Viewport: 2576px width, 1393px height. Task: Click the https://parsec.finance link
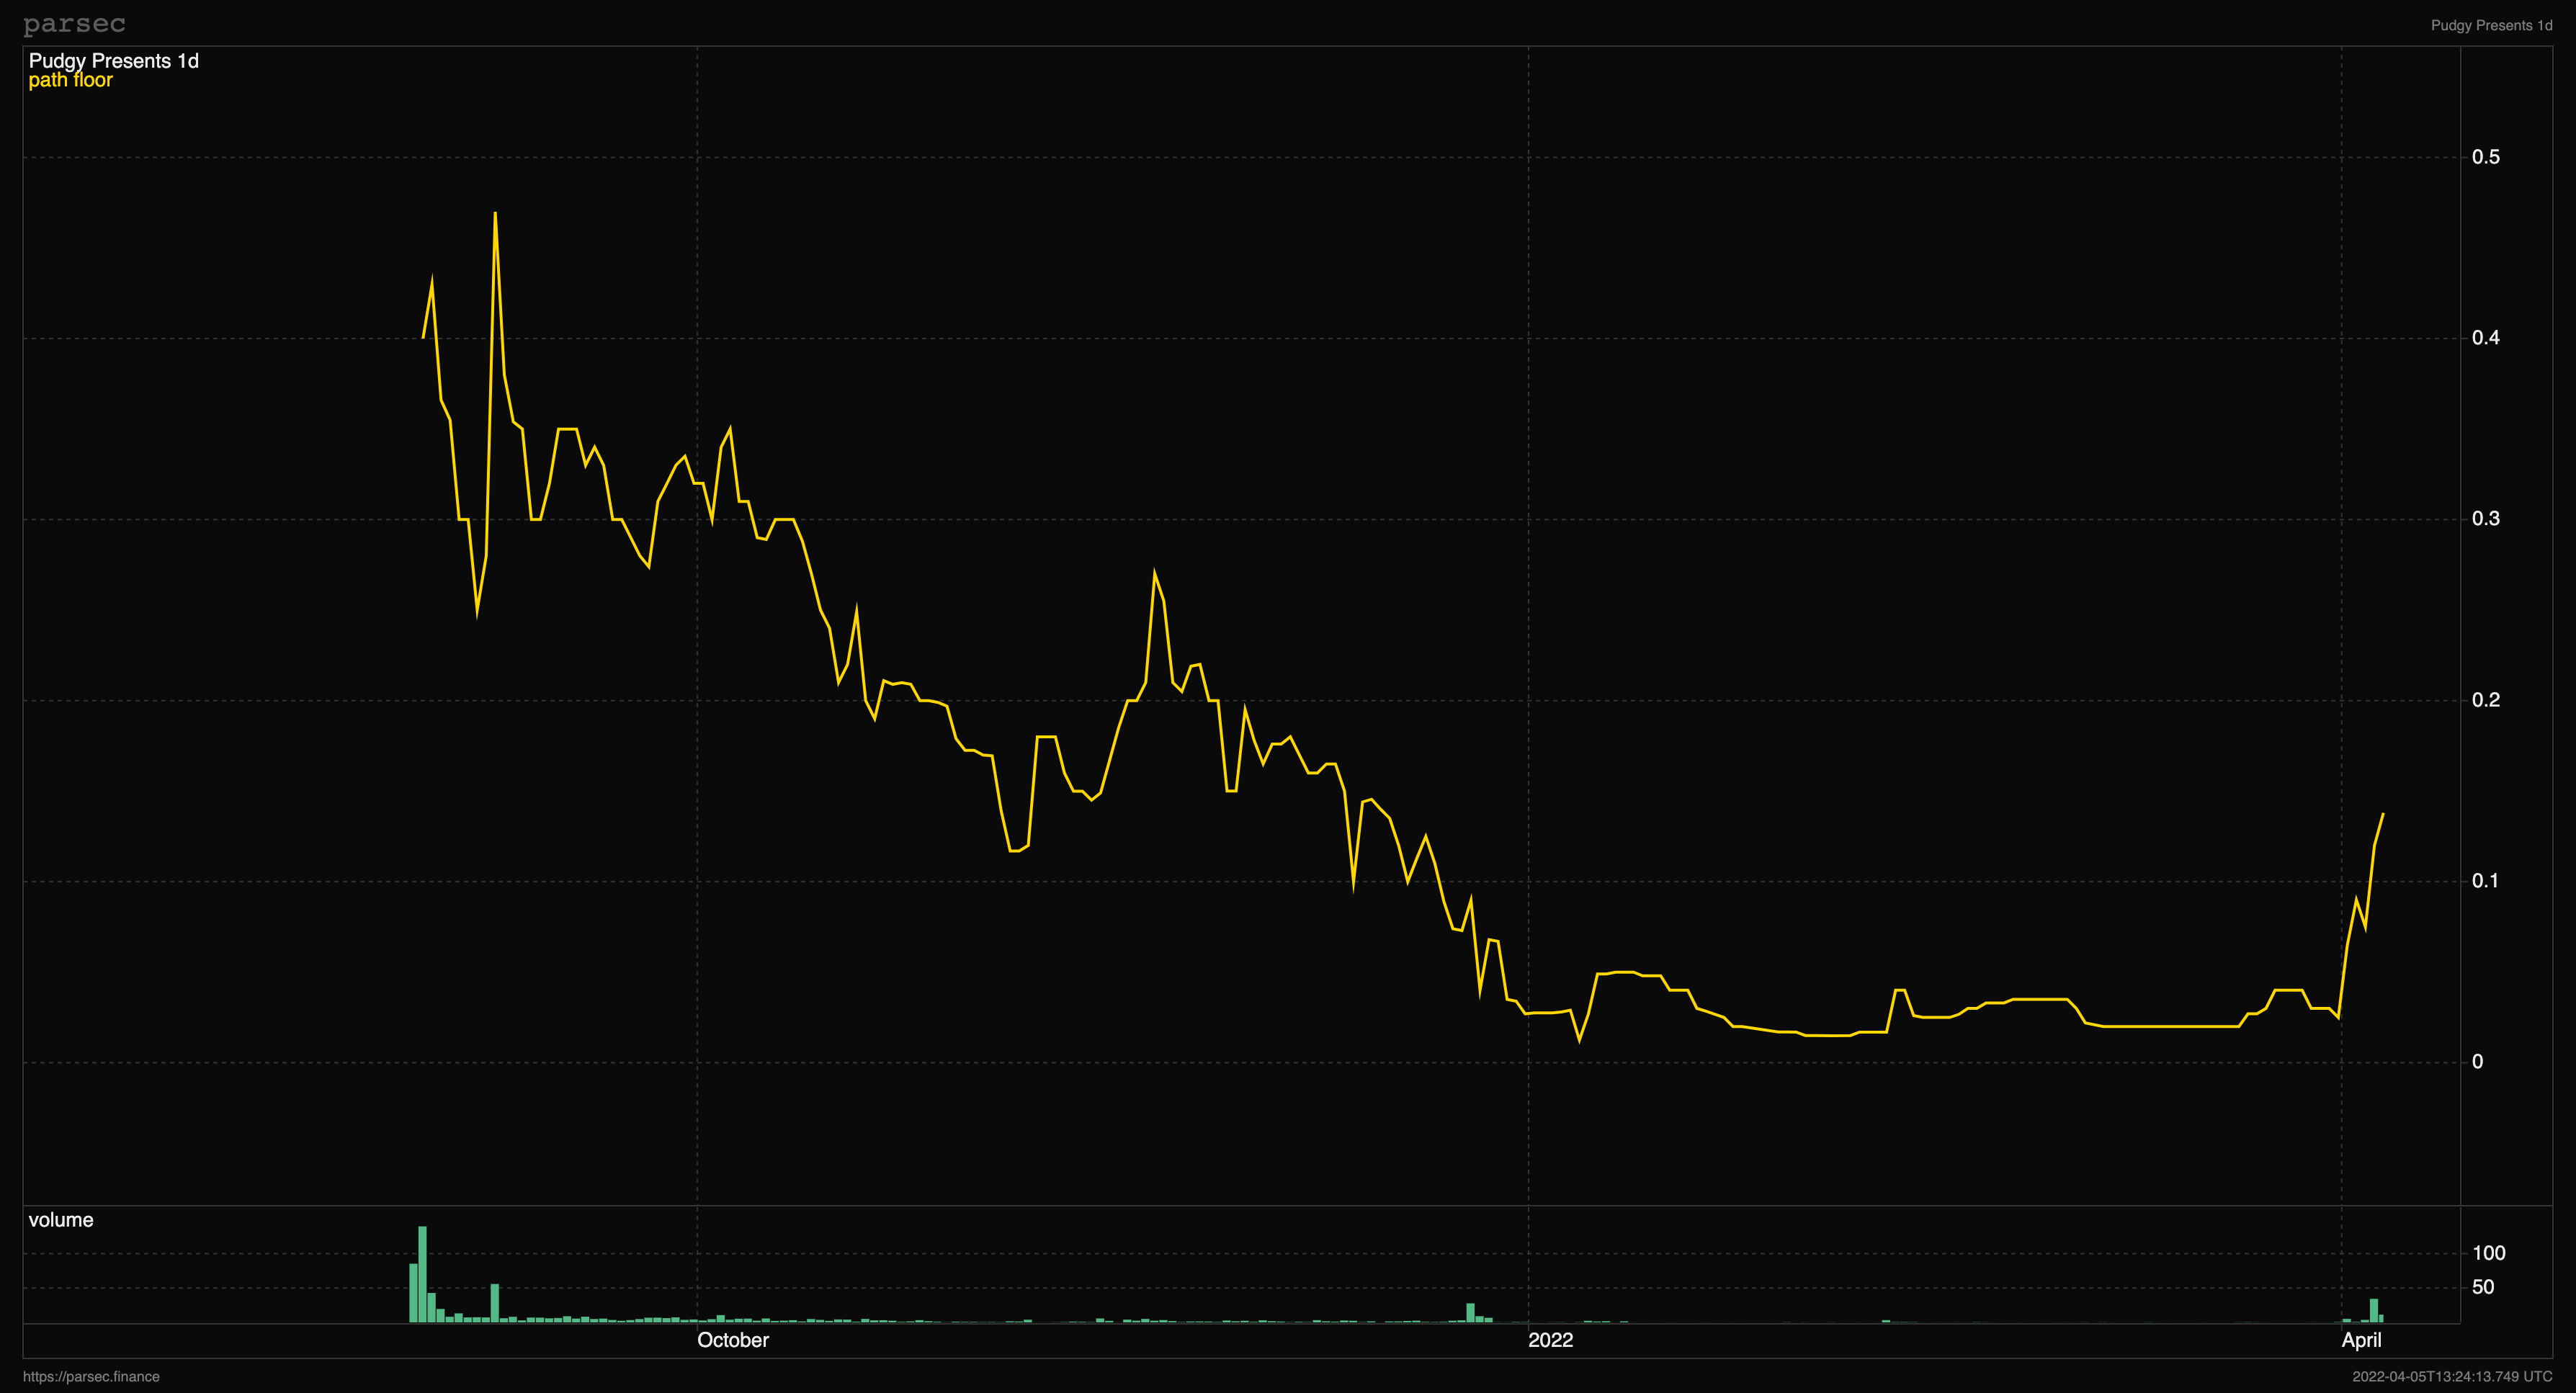(x=91, y=1376)
